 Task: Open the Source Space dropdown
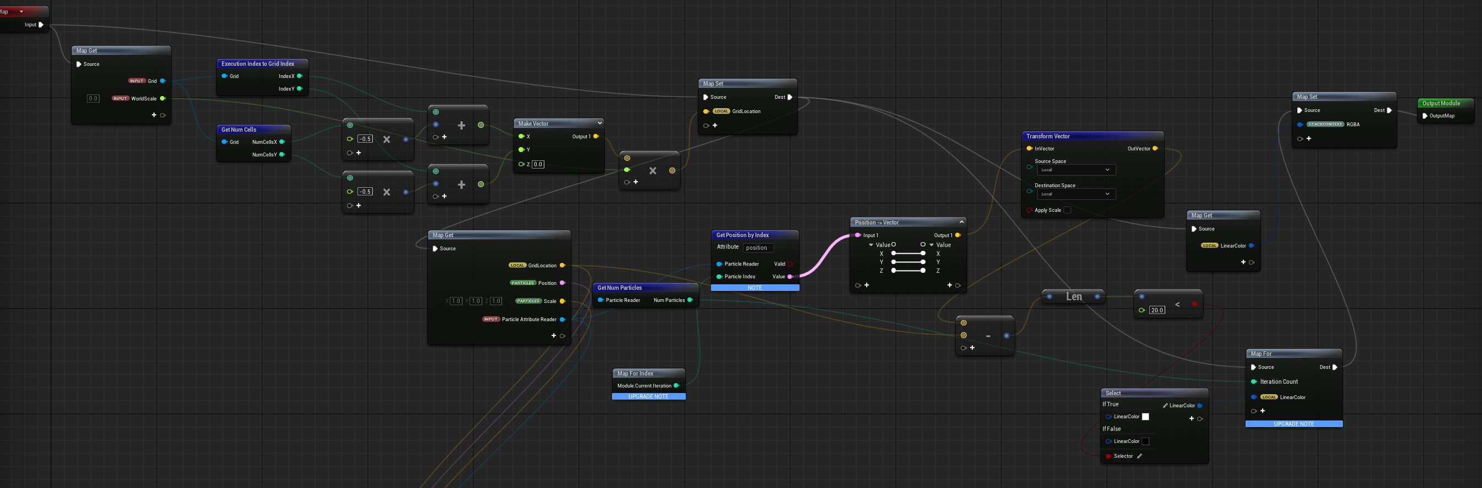pyautogui.click(x=1076, y=170)
